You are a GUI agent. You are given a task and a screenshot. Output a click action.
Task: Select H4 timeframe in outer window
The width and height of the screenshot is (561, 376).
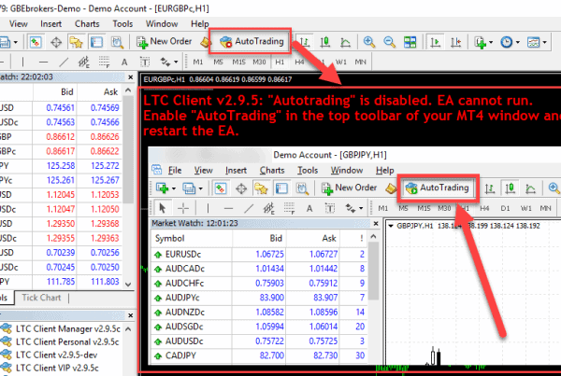(299, 63)
